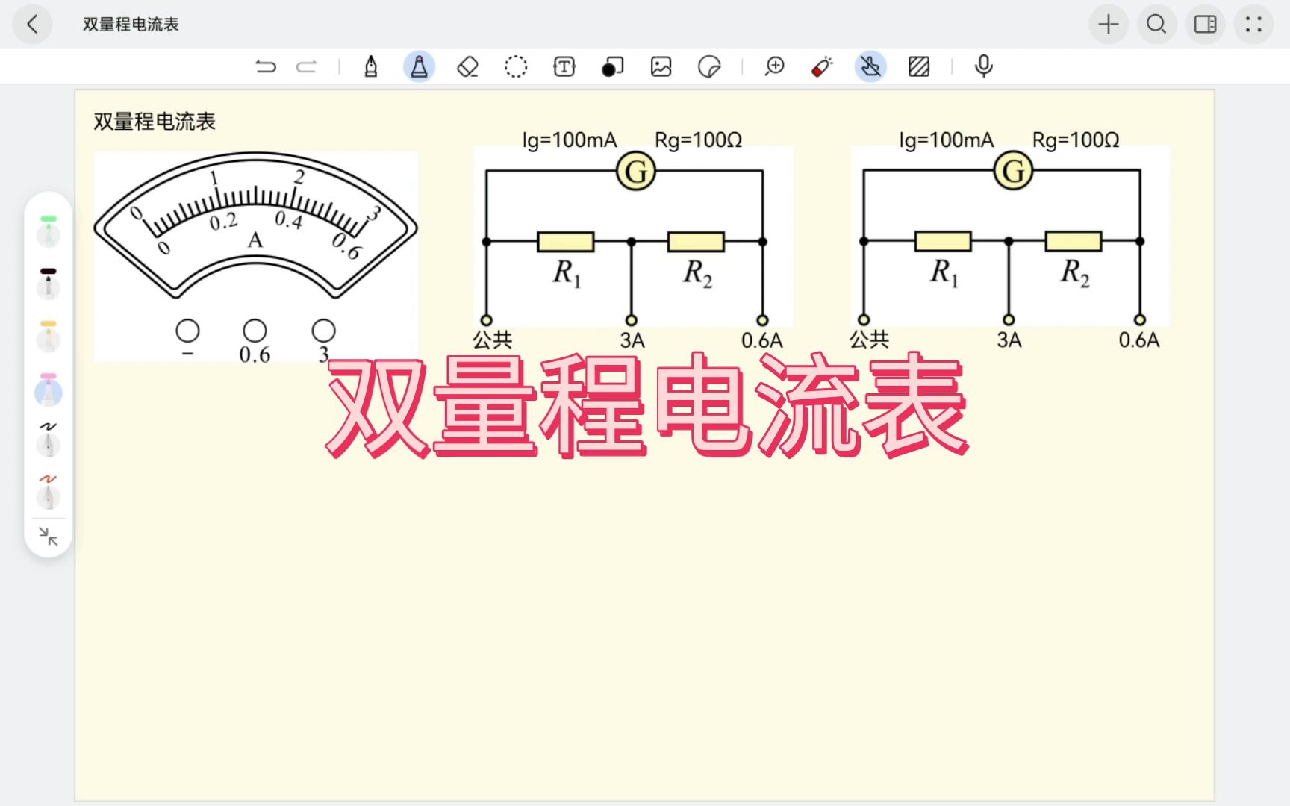Pick the yellow highlighter preset
The height and width of the screenshot is (806, 1290).
(49, 336)
